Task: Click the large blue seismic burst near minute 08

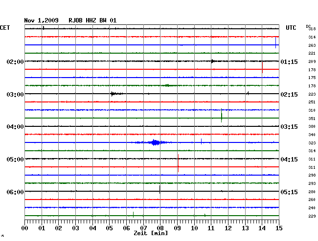Action: pos(155,142)
